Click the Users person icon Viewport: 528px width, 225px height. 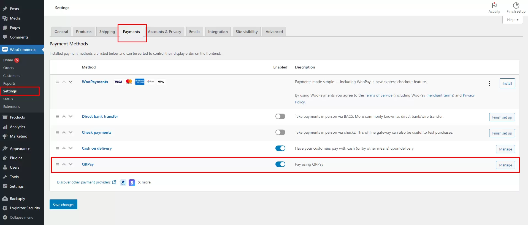click(x=5, y=167)
